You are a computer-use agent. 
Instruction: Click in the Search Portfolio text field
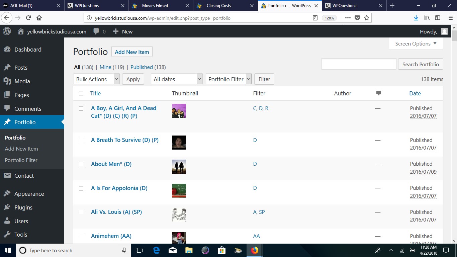click(359, 64)
